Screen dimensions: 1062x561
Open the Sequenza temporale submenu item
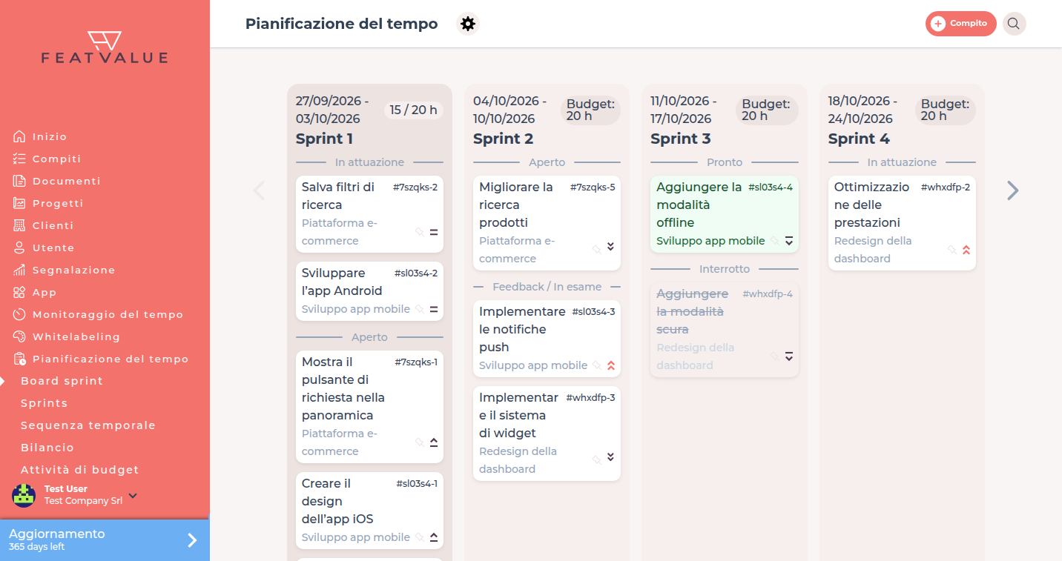point(88,425)
